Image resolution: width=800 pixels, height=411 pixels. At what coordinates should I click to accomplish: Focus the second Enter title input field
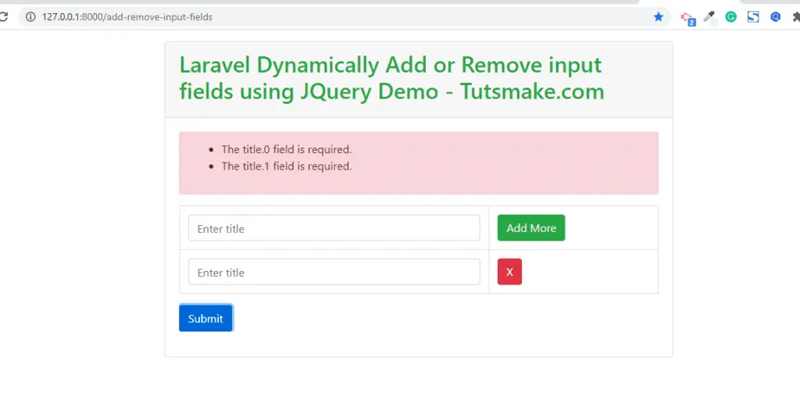pyautogui.click(x=334, y=272)
